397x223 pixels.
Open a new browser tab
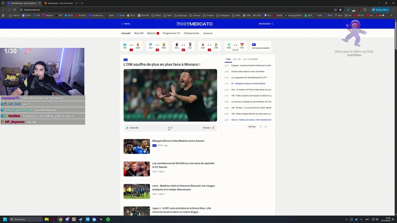click(82, 3)
